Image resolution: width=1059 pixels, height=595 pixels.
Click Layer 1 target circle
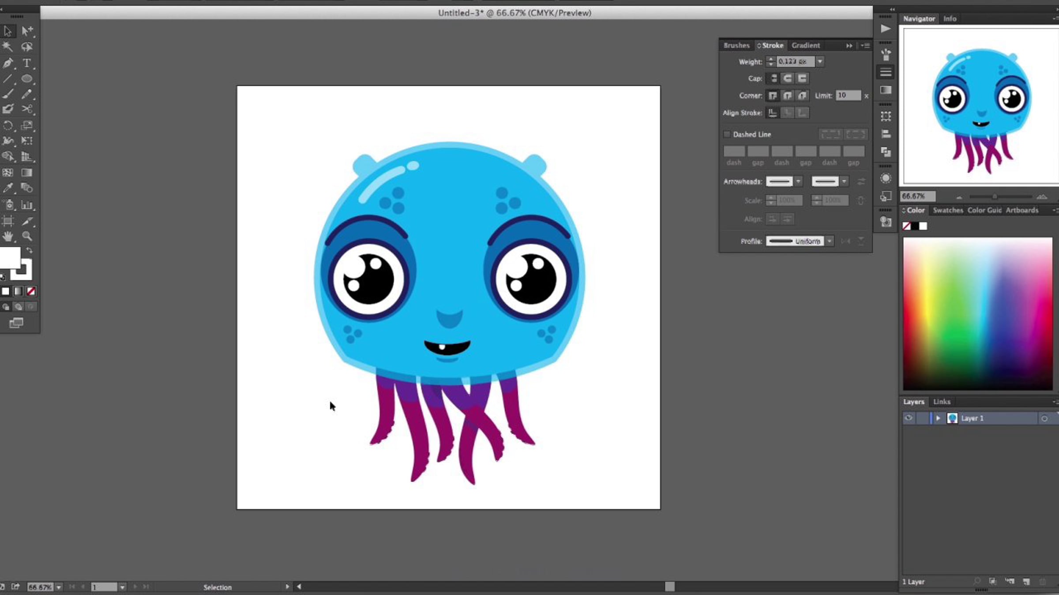1044,419
